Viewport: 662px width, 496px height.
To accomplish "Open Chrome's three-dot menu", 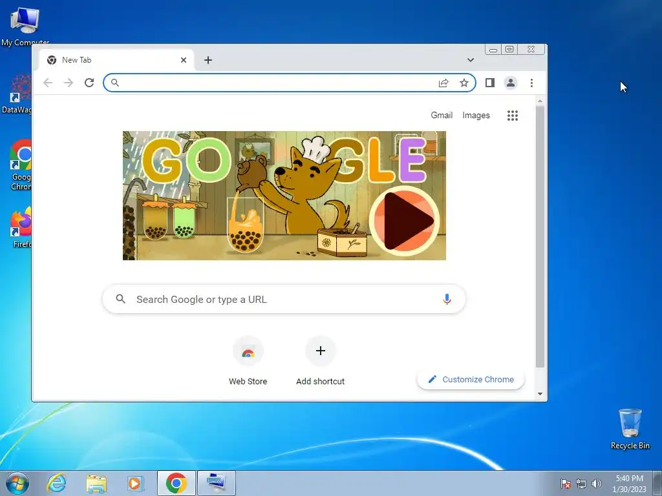I will pyautogui.click(x=531, y=83).
